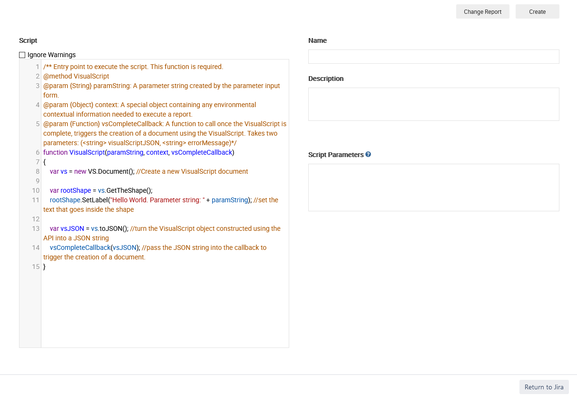Click inside the Description text area
577x396 pixels.
coord(433,104)
